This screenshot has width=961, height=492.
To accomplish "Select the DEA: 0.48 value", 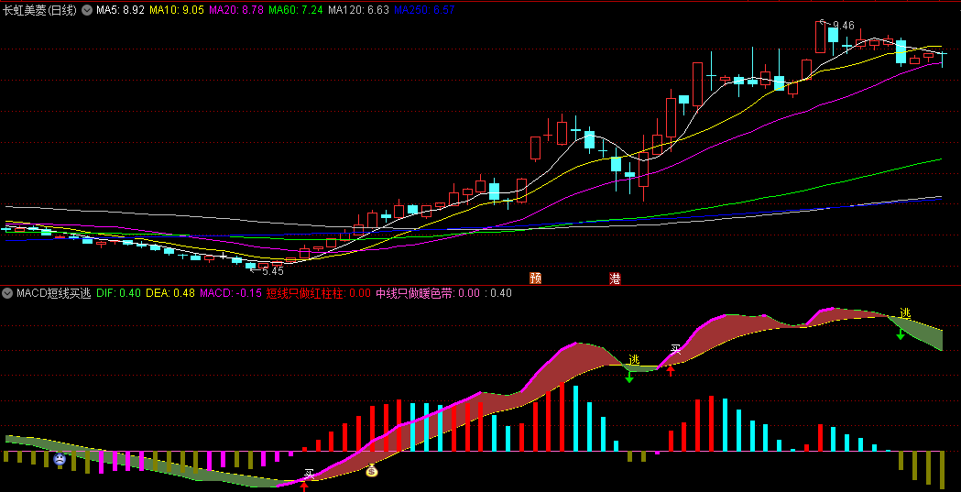I will click(x=171, y=293).
